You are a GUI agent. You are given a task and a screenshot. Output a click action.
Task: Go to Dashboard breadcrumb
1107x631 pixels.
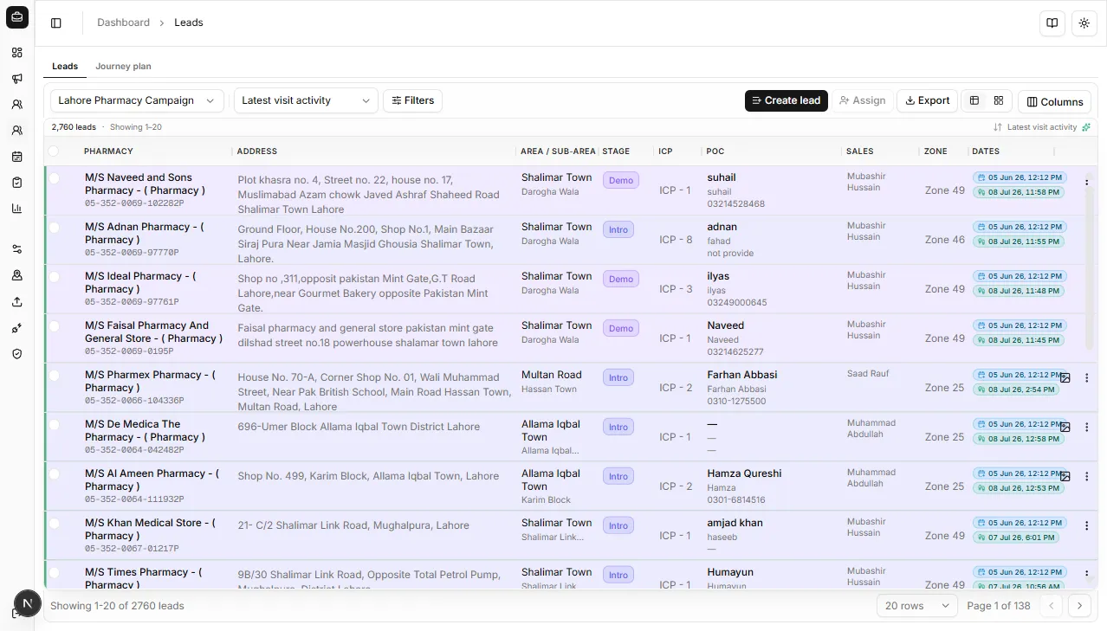pyautogui.click(x=123, y=23)
